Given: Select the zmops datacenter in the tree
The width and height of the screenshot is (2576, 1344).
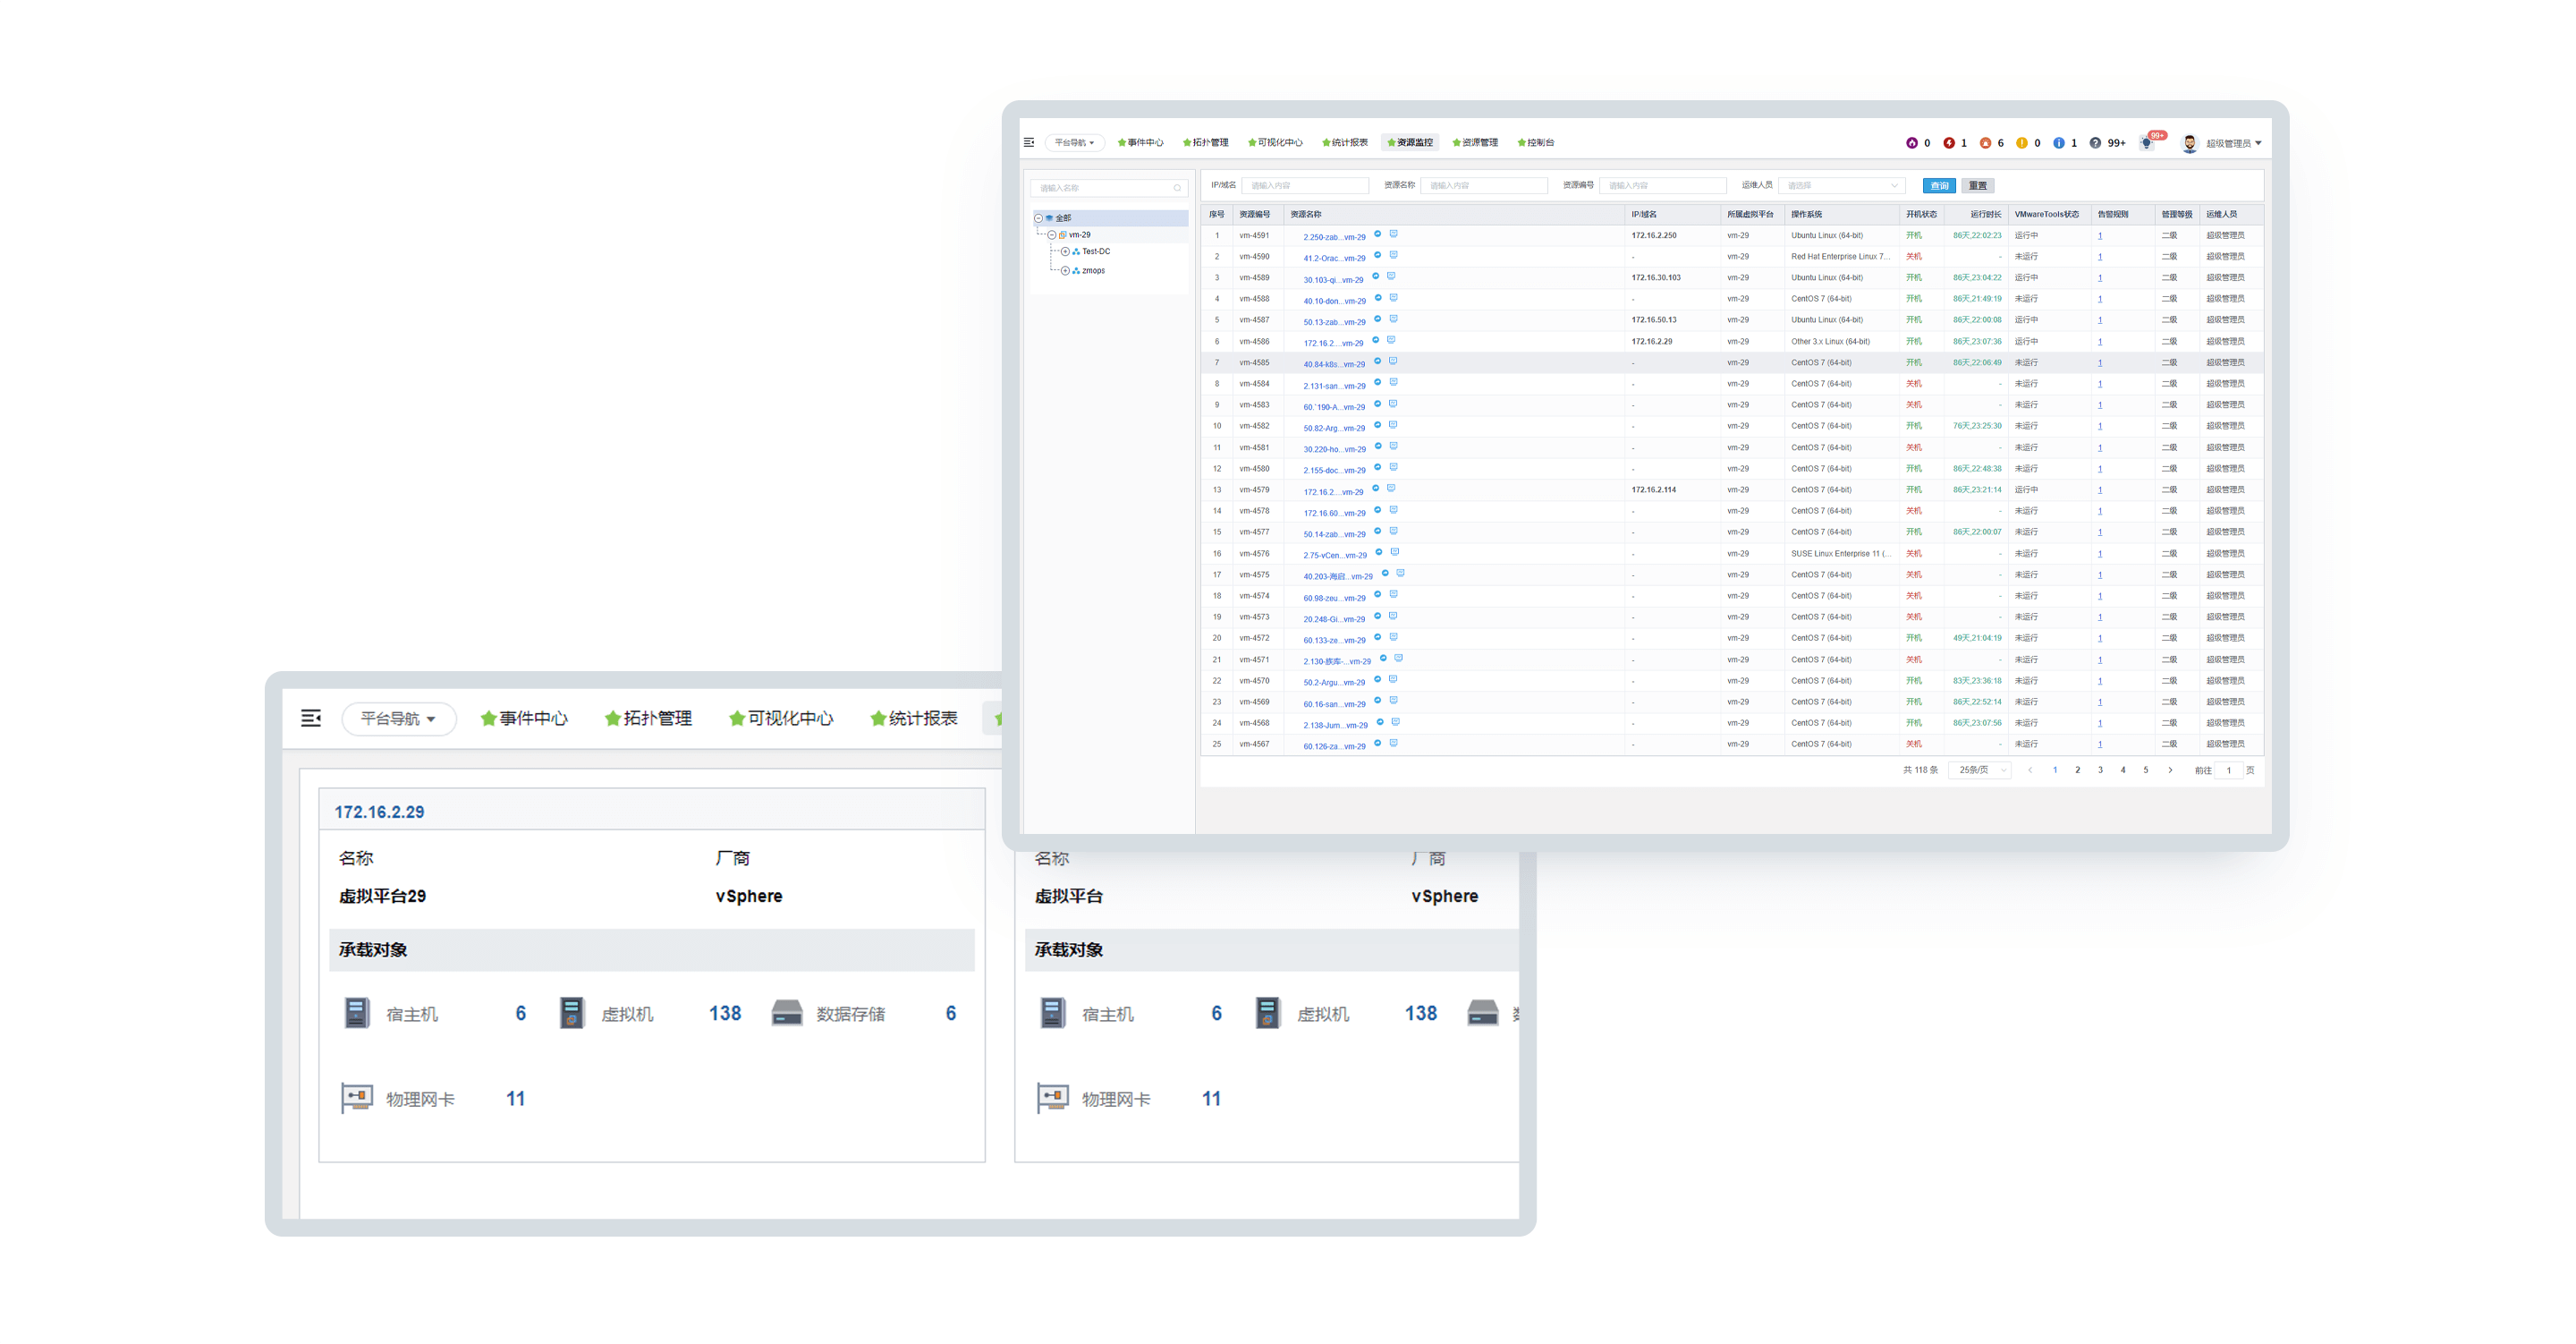Looking at the screenshot, I should pos(1093,271).
